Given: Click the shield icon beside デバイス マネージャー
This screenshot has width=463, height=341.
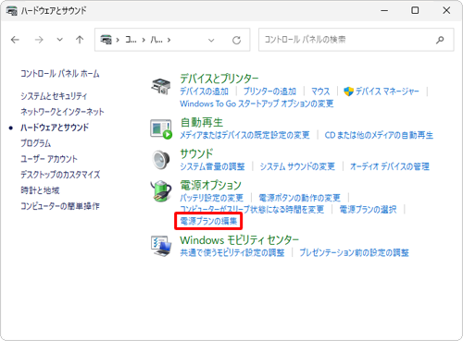Looking at the screenshot, I should (x=348, y=91).
